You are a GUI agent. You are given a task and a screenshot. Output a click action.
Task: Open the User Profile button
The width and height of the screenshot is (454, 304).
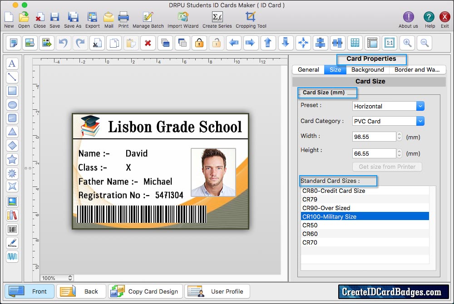pyautogui.click(x=217, y=291)
